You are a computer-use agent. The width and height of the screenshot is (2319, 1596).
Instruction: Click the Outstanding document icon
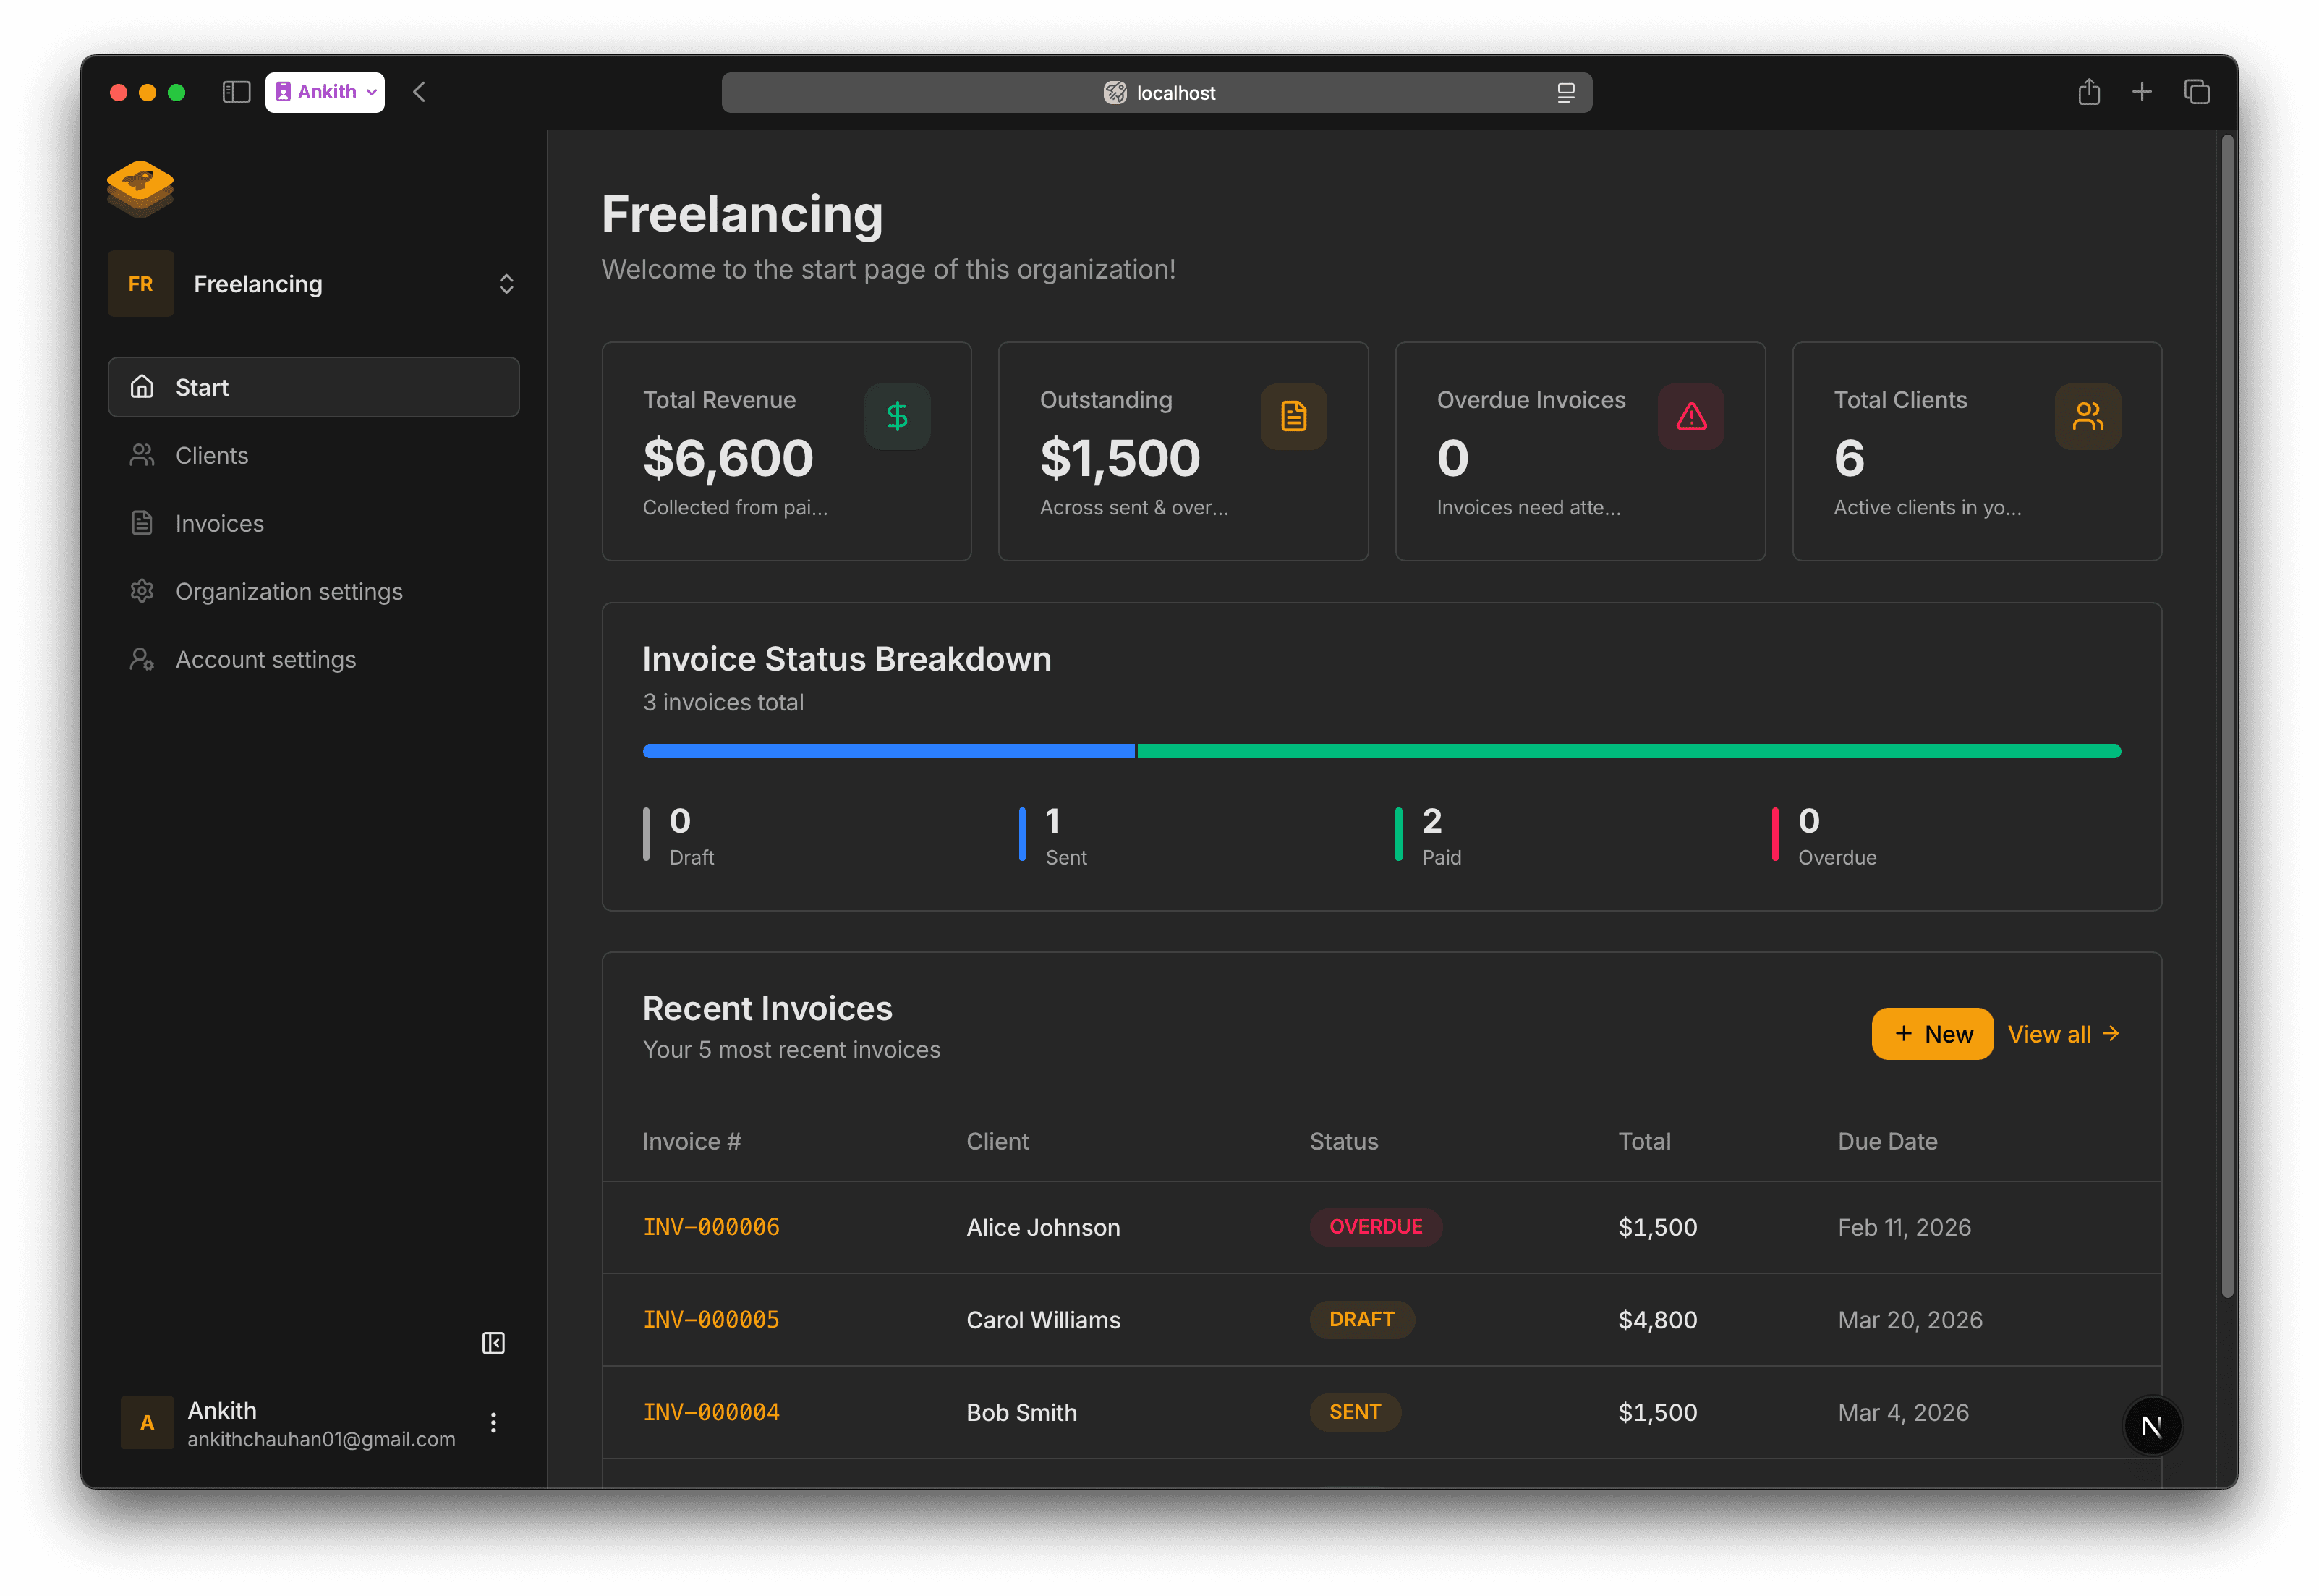(x=1293, y=416)
